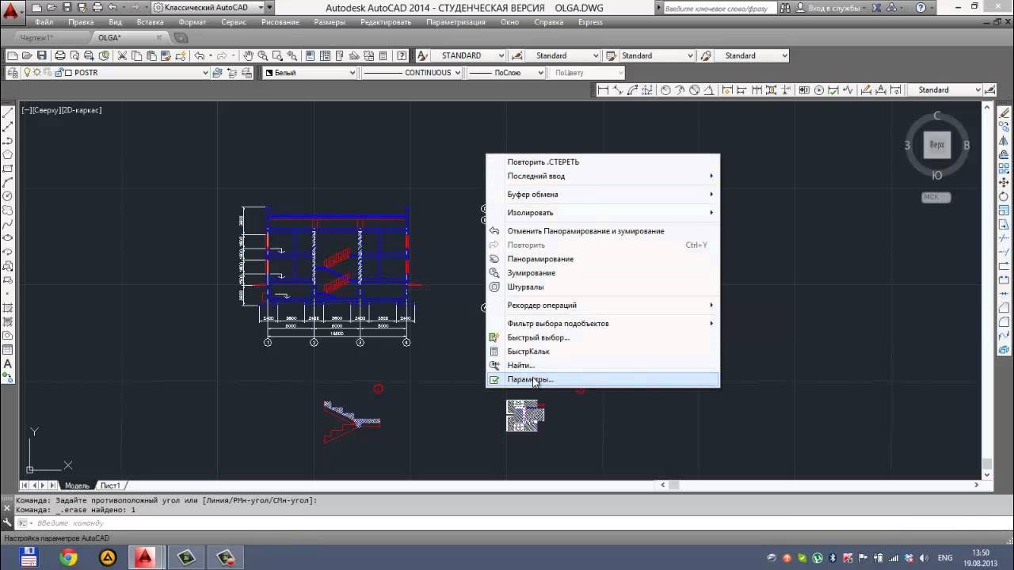Select the Polygon drawing tool

point(10,154)
